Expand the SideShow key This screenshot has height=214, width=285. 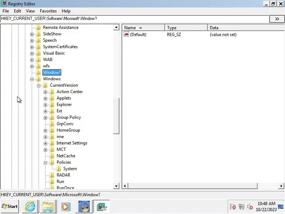pos(32,34)
